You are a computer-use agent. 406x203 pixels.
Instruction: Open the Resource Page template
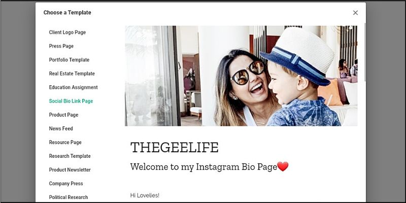click(x=65, y=142)
